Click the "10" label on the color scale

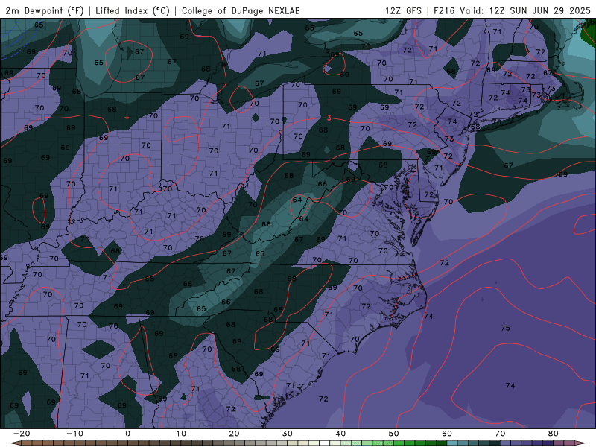coord(181,434)
